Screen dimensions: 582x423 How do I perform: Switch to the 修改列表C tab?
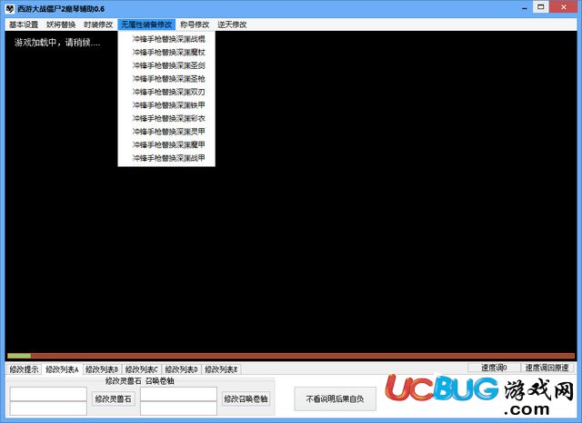click(142, 369)
